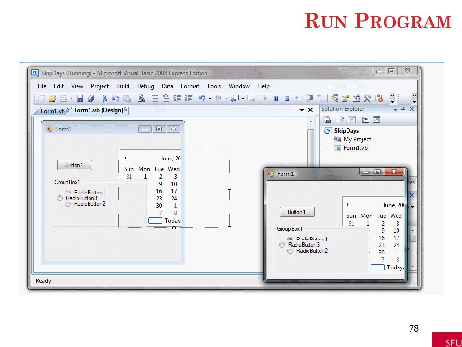Open the Properties Window toolbar icon
The image size is (462, 347).
346,98
